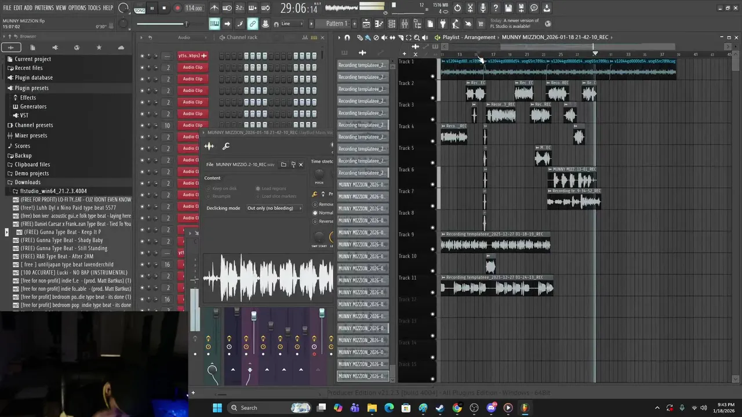Click the 114.000 tempo field
This screenshot has height=417, width=742.
(194, 8)
